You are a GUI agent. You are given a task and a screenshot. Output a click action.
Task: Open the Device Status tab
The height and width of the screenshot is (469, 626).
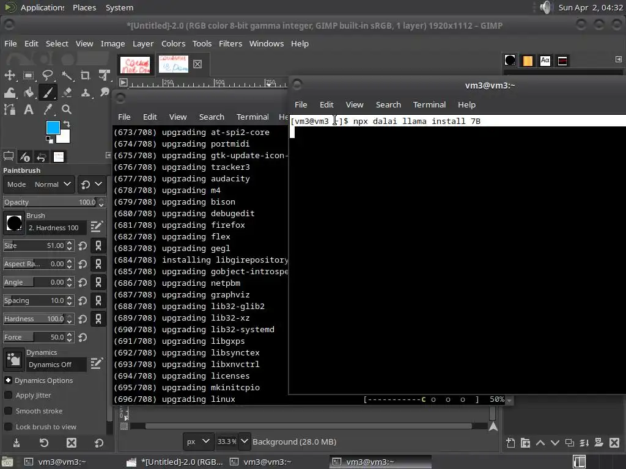coord(24,157)
